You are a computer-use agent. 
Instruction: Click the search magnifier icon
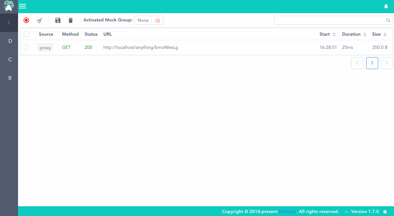tap(388, 20)
